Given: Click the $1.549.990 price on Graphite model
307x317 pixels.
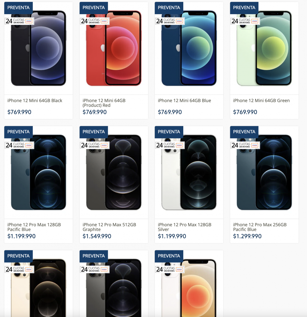Looking at the screenshot, I should 97,236.
